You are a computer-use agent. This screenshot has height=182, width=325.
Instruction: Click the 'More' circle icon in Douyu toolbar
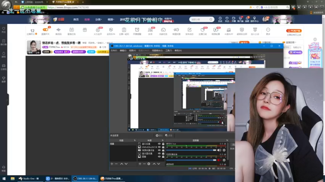tap(268, 30)
